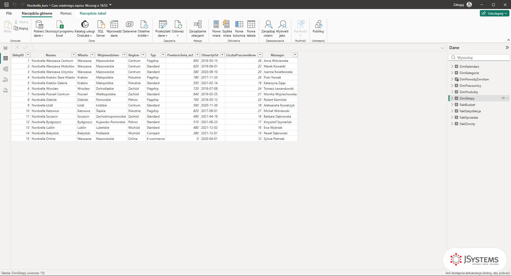511x276 pixels.
Task: Expand the DimKalendarz table
Action: [452, 66]
